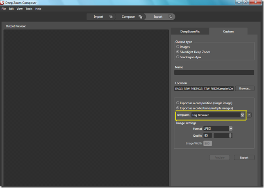Click the "Output type" group label
This screenshot has width=264, height=188.
(x=184, y=41)
